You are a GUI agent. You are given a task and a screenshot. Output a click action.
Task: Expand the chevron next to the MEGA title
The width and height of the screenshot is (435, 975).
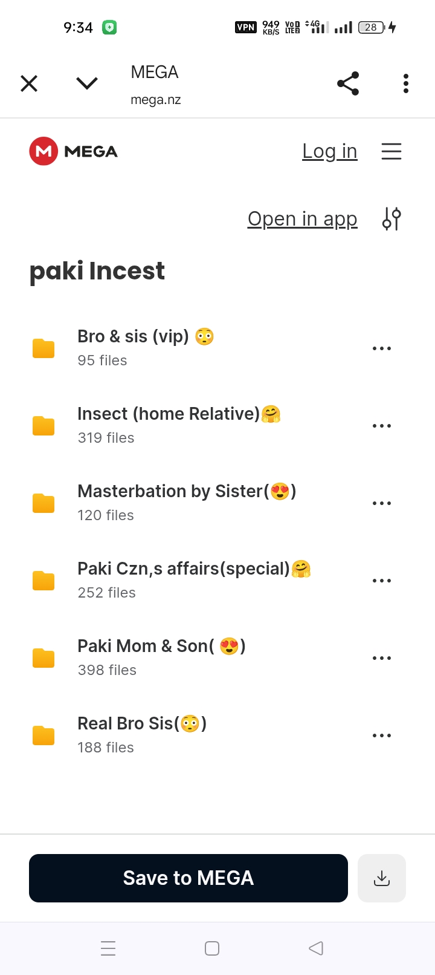(87, 83)
